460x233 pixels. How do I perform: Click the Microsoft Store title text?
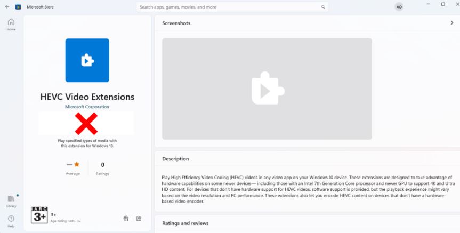pos(40,7)
